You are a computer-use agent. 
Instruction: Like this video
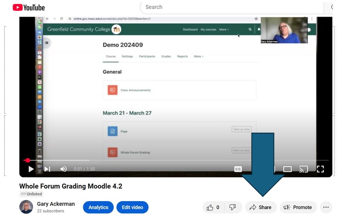[213, 207]
